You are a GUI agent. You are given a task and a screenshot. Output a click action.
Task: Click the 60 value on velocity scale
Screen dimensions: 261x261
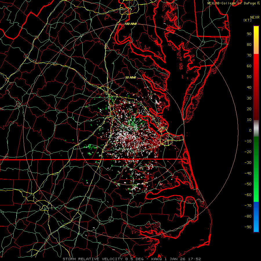coord(249,66)
